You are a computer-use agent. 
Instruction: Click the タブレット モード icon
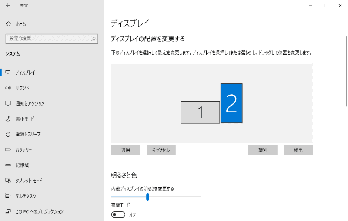(x=8, y=181)
